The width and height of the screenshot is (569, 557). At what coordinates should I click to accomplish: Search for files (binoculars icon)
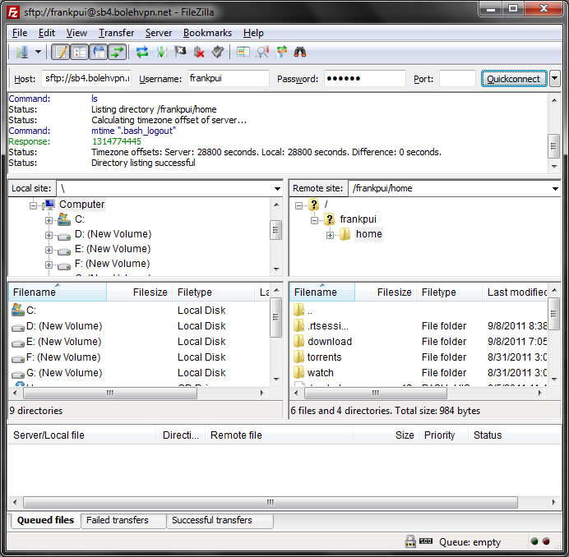[x=300, y=53]
